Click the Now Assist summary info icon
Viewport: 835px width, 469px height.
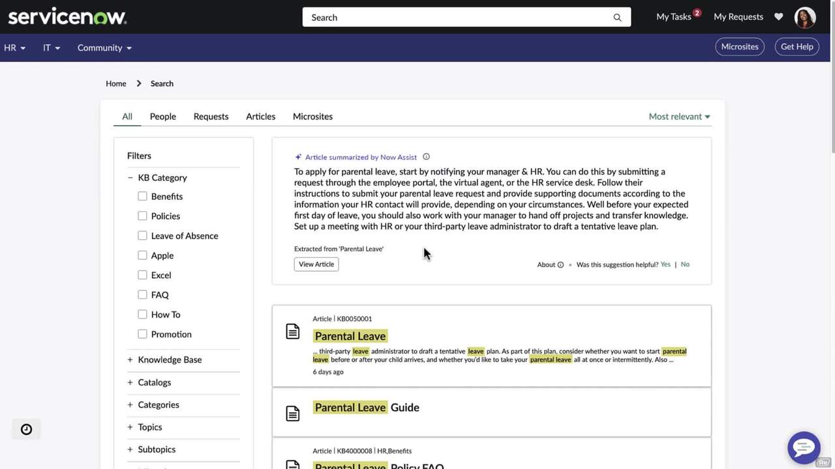coord(426,156)
